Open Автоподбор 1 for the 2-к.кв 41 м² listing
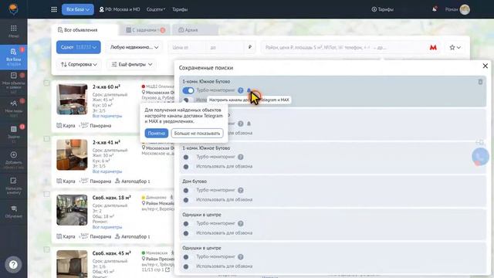Screen dimensions: 494x278 click(x=132, y=181)
